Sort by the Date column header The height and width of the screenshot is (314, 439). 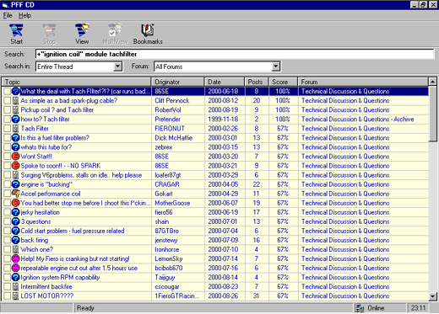tap(225, 82)
